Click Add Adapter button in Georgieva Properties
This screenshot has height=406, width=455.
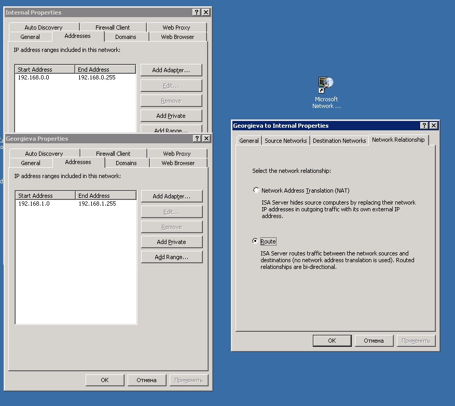tap(171, 196)
